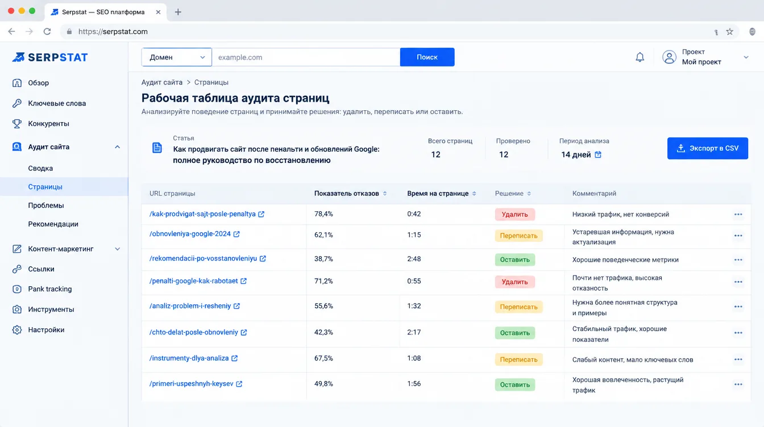The width and height of the screenshot is (764, 427).
Task: Open the /rekomendacii-po-vosstanovleniyu page link
Action: point(203,259)
